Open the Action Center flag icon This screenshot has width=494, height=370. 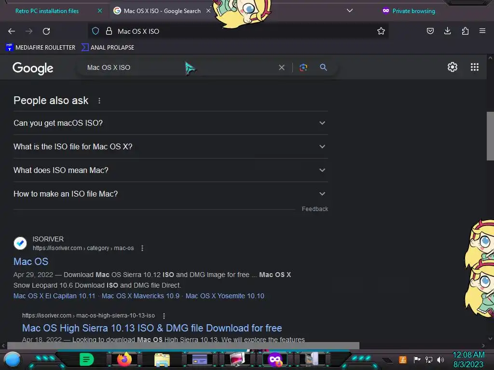(417, 359)
